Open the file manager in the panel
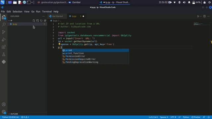 click(15, 2)
